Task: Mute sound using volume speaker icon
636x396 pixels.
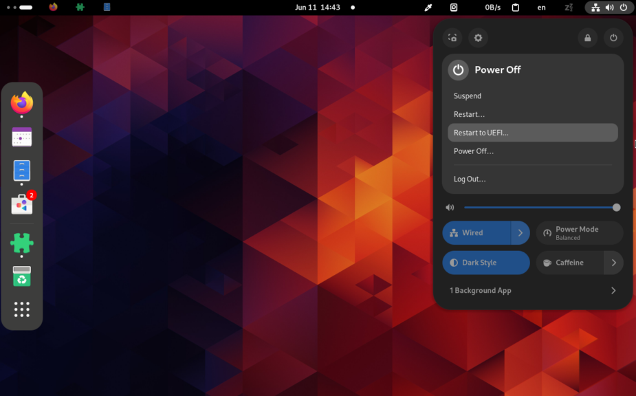Action: (x=450, y=208)
